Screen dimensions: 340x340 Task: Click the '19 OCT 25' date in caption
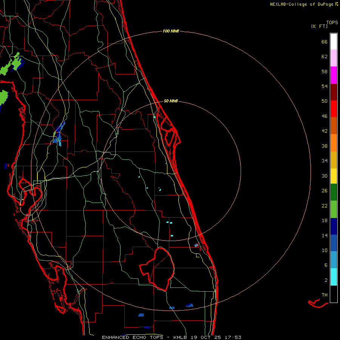(x=206, y=337)
